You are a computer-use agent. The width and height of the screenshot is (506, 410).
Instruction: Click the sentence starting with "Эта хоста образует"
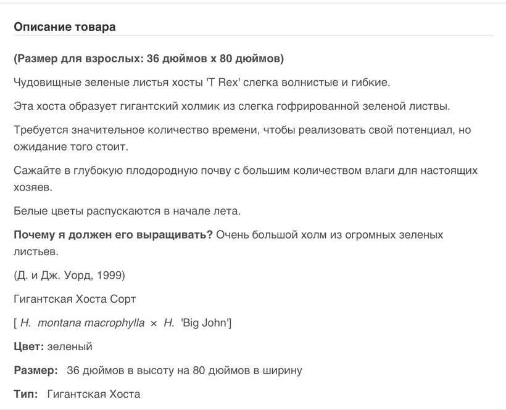pyautogui.click(x=232, y=106)
